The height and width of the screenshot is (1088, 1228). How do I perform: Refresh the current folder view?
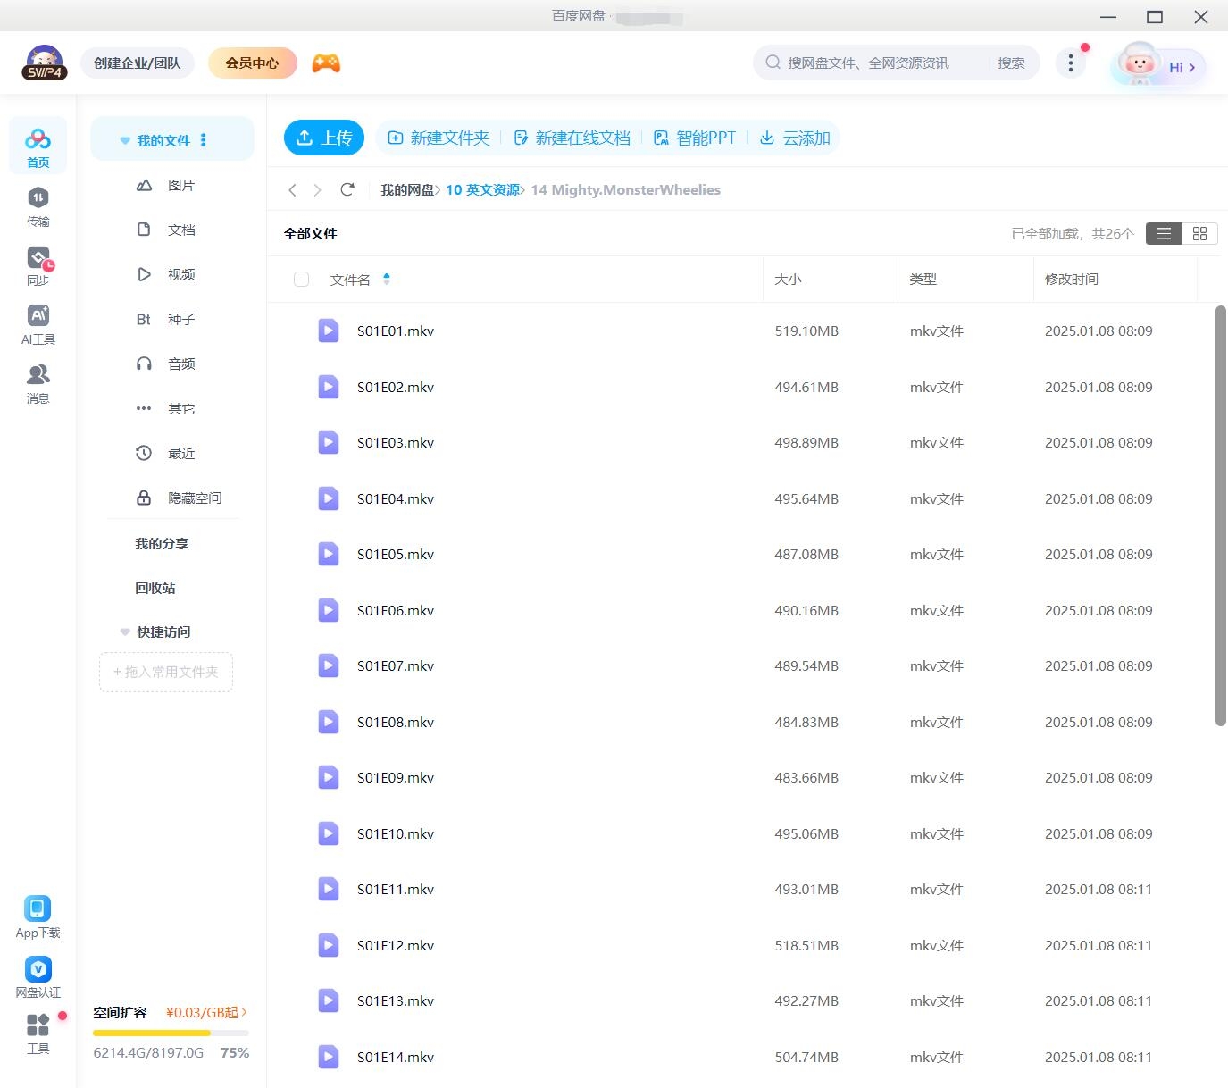(347, 189)
